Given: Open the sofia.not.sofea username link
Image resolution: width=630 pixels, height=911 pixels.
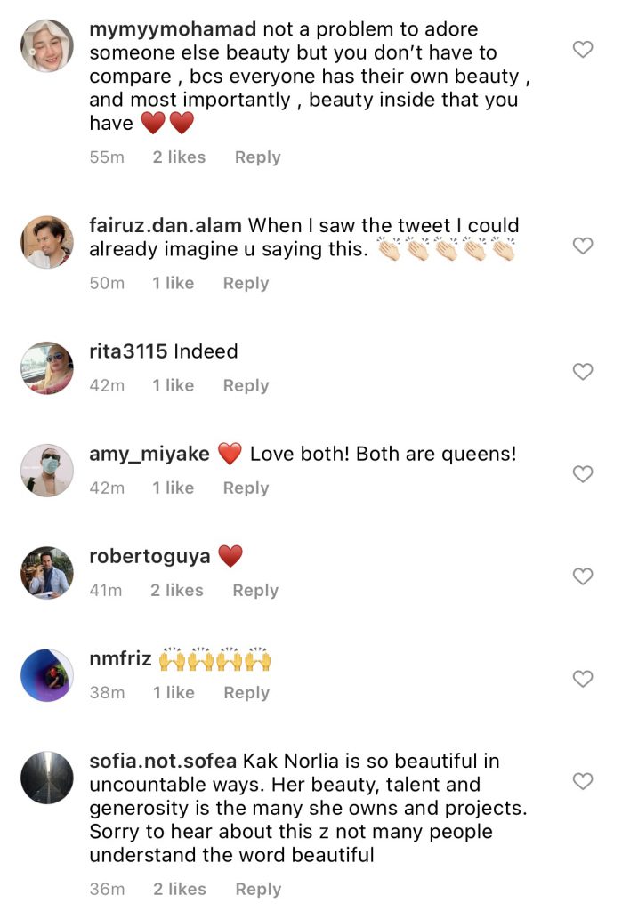Looking at the screenshot, I should (162, 762).
